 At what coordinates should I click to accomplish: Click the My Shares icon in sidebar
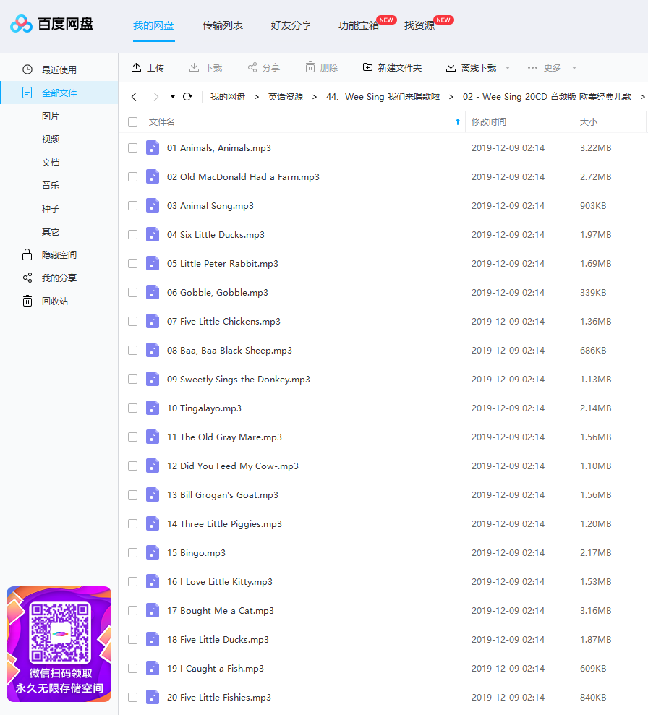click(27, 278)
